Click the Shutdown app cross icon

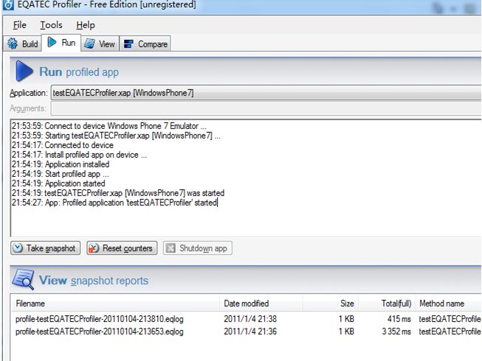tap(171, 248)
